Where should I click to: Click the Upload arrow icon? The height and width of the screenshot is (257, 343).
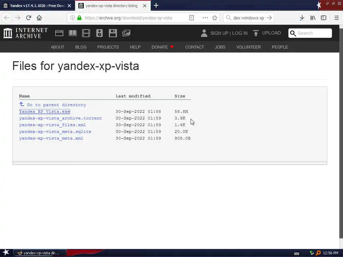[256, 33]
